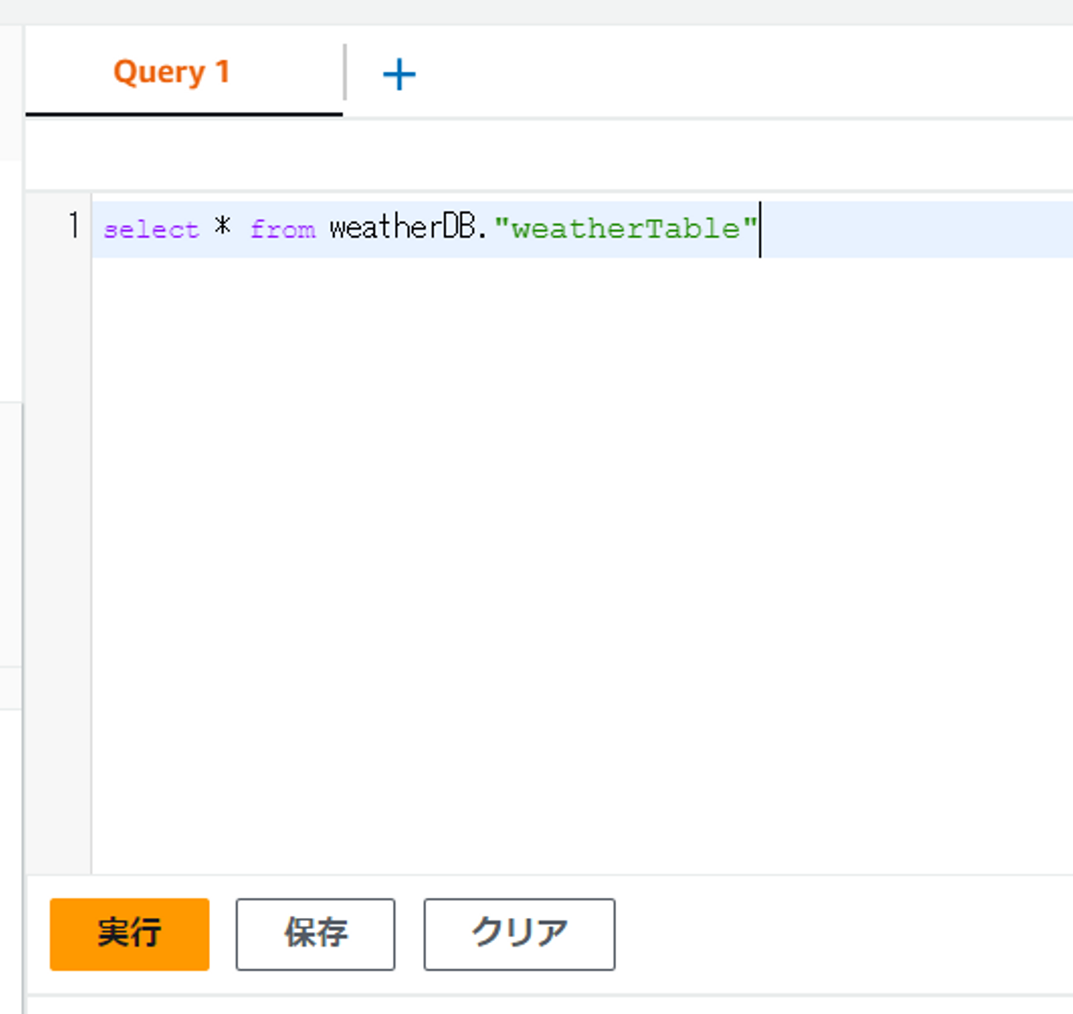
Task: Place cursor on the from keyword
Action: click(283, 229)
